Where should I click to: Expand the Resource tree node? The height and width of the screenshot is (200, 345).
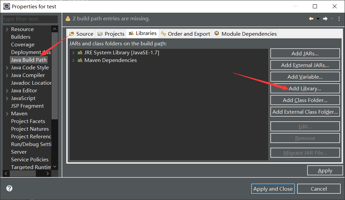(7, 29)
